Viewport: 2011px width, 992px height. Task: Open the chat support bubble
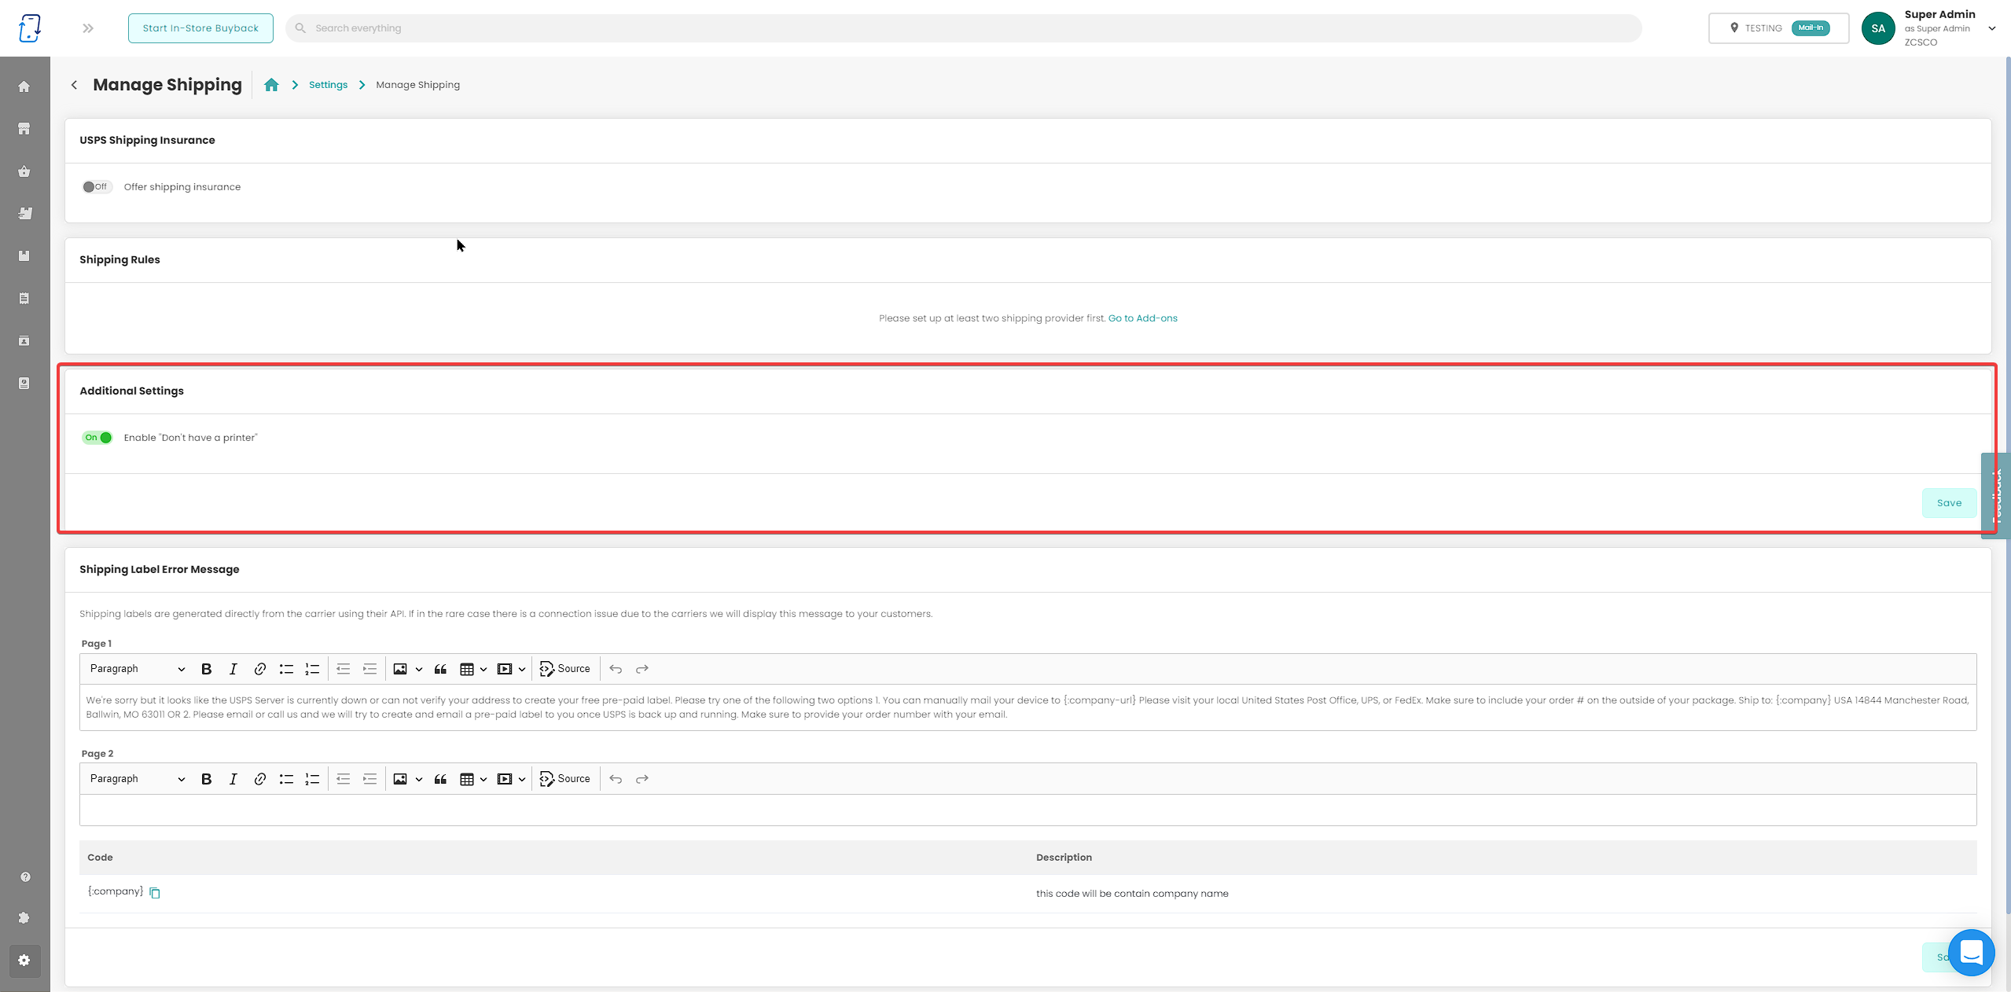point(1971,953)
